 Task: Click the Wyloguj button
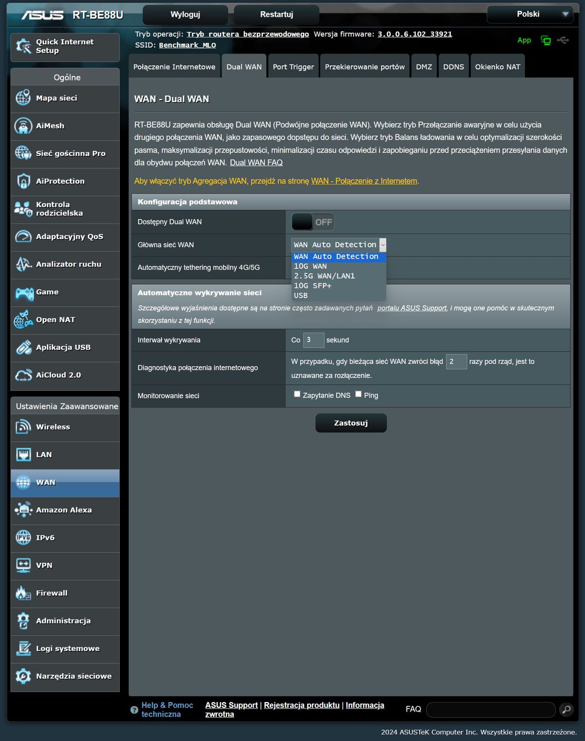click(x=186, y=15)
